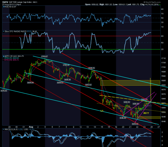Click the 19 label on the date axis
This screenshot has width=168, height=147.
(116, 127)
